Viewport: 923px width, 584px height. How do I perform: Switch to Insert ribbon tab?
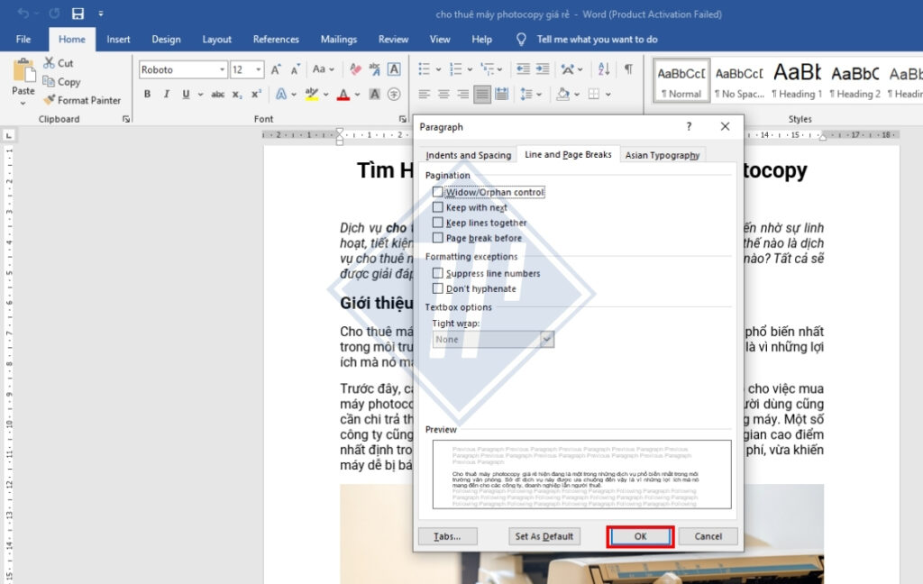(x=118, y=39)
